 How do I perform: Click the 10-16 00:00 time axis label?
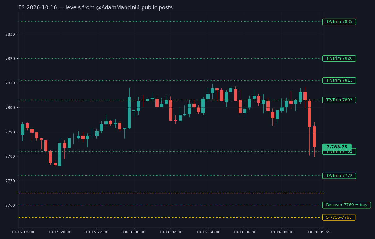(134, 232)
